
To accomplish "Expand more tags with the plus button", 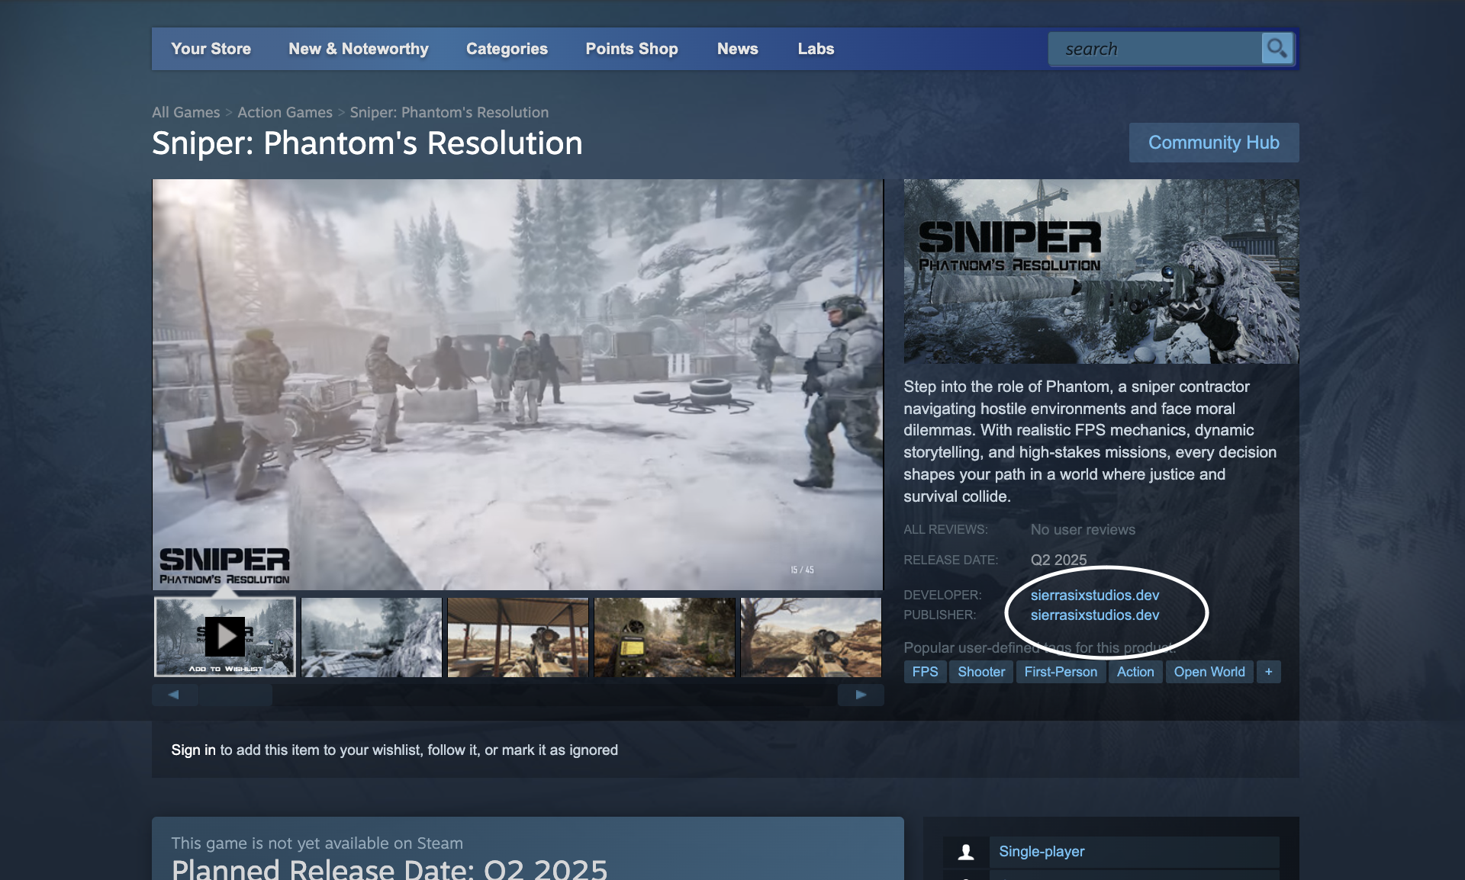I will coord(1268,672).
